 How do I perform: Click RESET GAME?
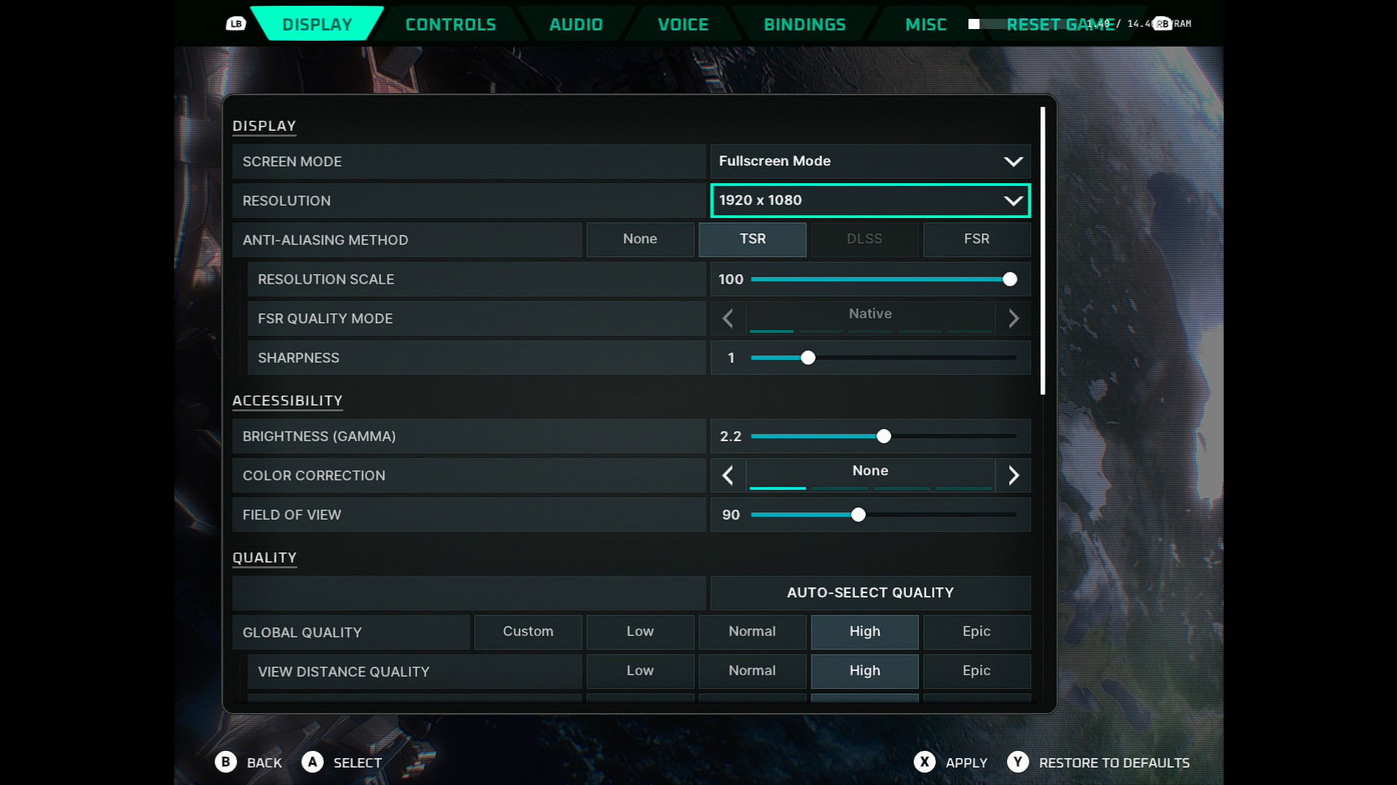pyautogui.click(x=1059, y=24)
